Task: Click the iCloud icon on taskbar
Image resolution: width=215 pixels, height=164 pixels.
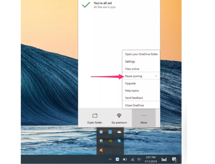Action: click(x=118, y=159)
